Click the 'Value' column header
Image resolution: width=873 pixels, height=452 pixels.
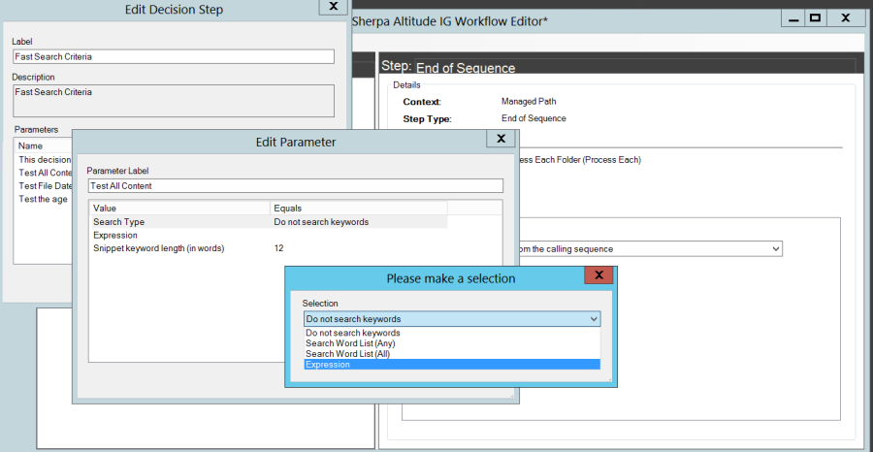tap(179, 208)
